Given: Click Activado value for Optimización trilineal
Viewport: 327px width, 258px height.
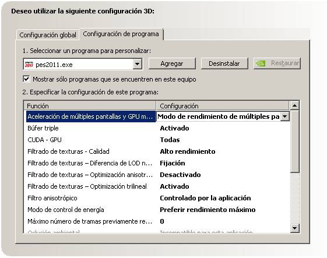Looking at the screenshot, I should (x=174, y=186).
